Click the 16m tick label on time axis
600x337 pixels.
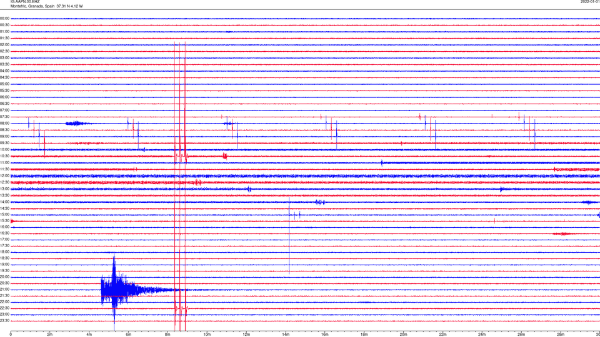point(325,335)
